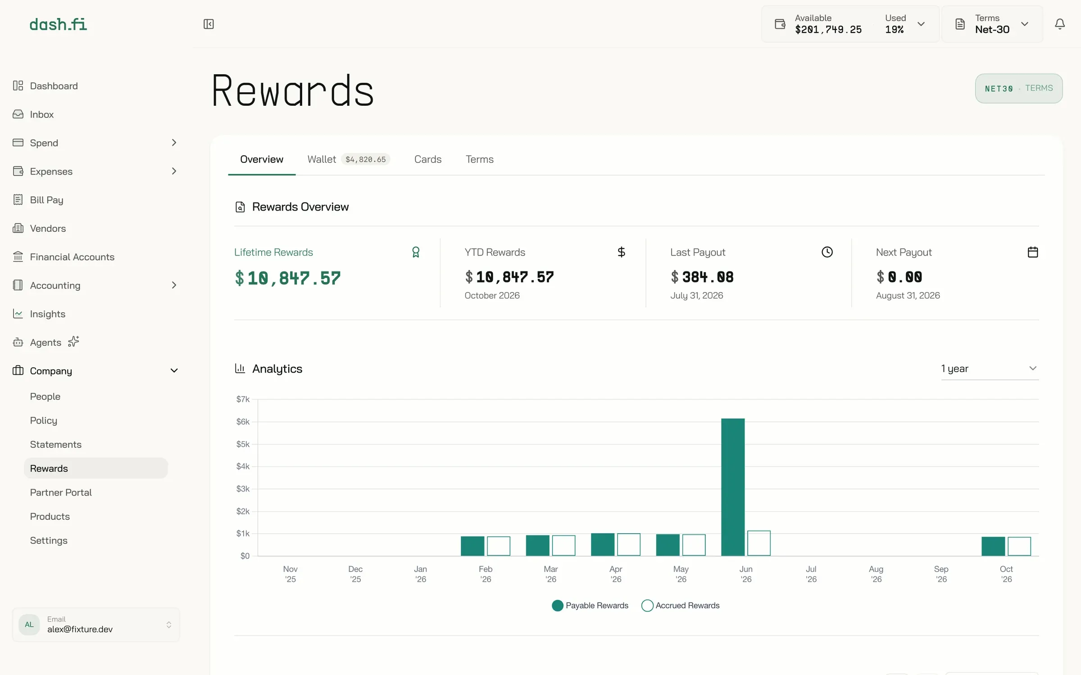Click the Lifetime Rewards $10,847.57 value

coord(287,278)
